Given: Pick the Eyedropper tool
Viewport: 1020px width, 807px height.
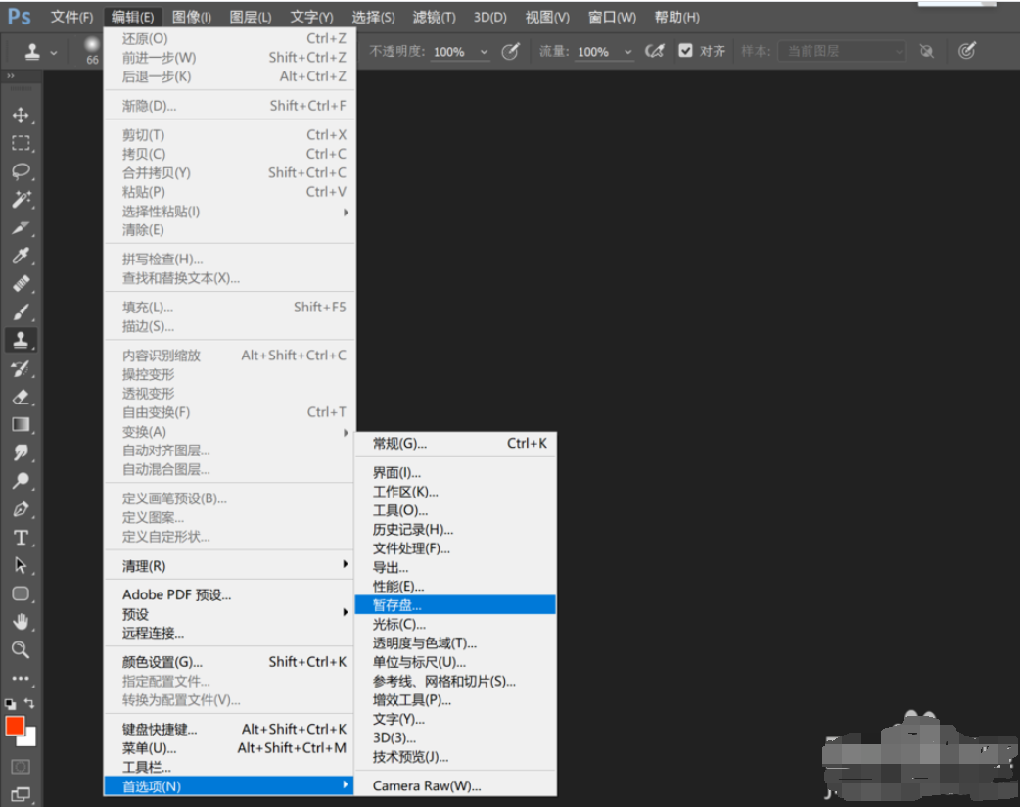Looking at the screenshot, I should (x=21, y=257).
